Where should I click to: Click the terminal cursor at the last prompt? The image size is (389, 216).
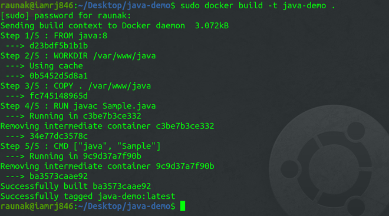pyautogui.click(x=183, y=206)
